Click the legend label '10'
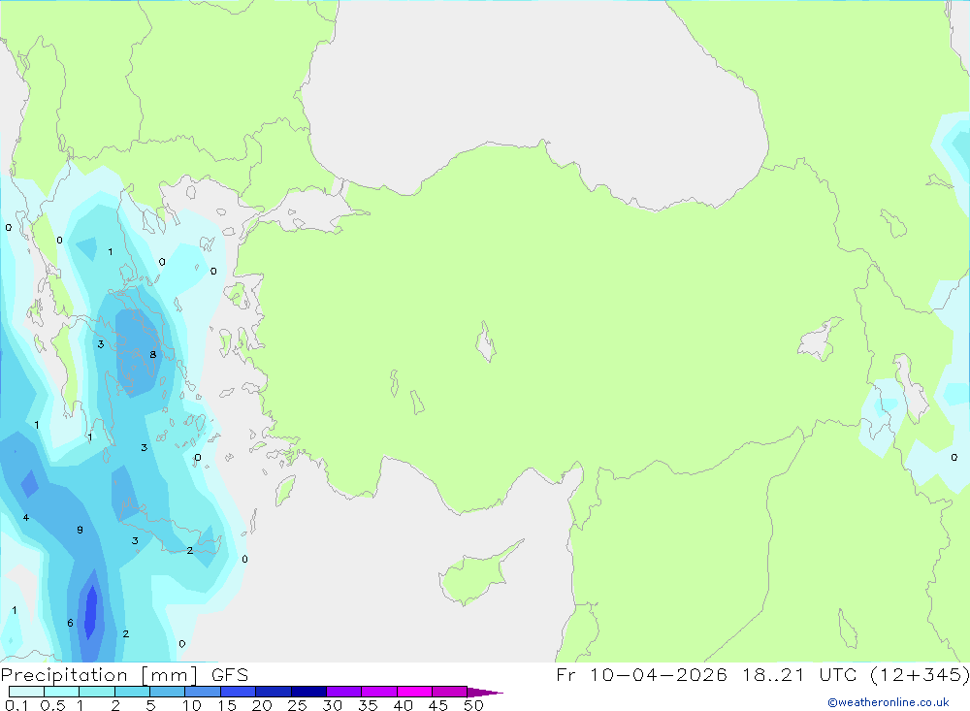This screenshot has height=711, width=970. pos(192,705)
